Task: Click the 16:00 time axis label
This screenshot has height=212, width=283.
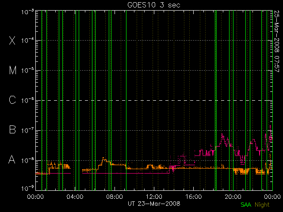Action: coord(194,197)
